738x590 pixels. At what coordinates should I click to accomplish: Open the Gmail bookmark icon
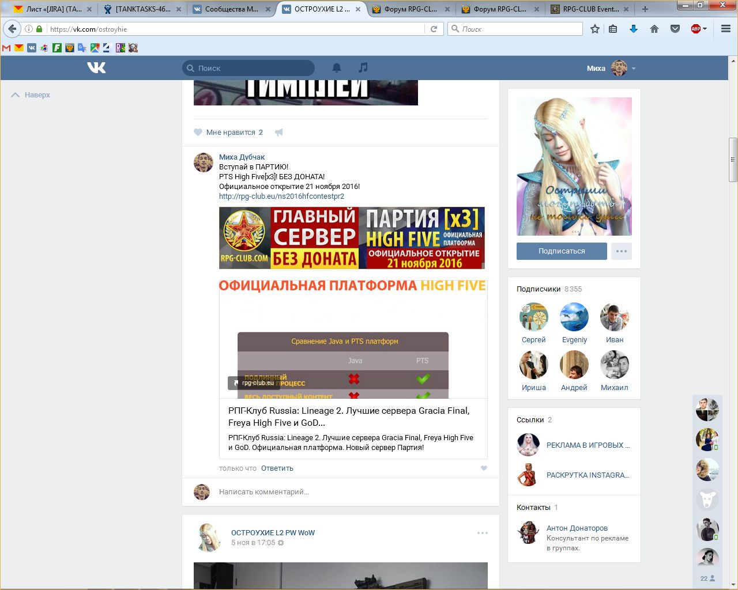(x=6, y=48)
